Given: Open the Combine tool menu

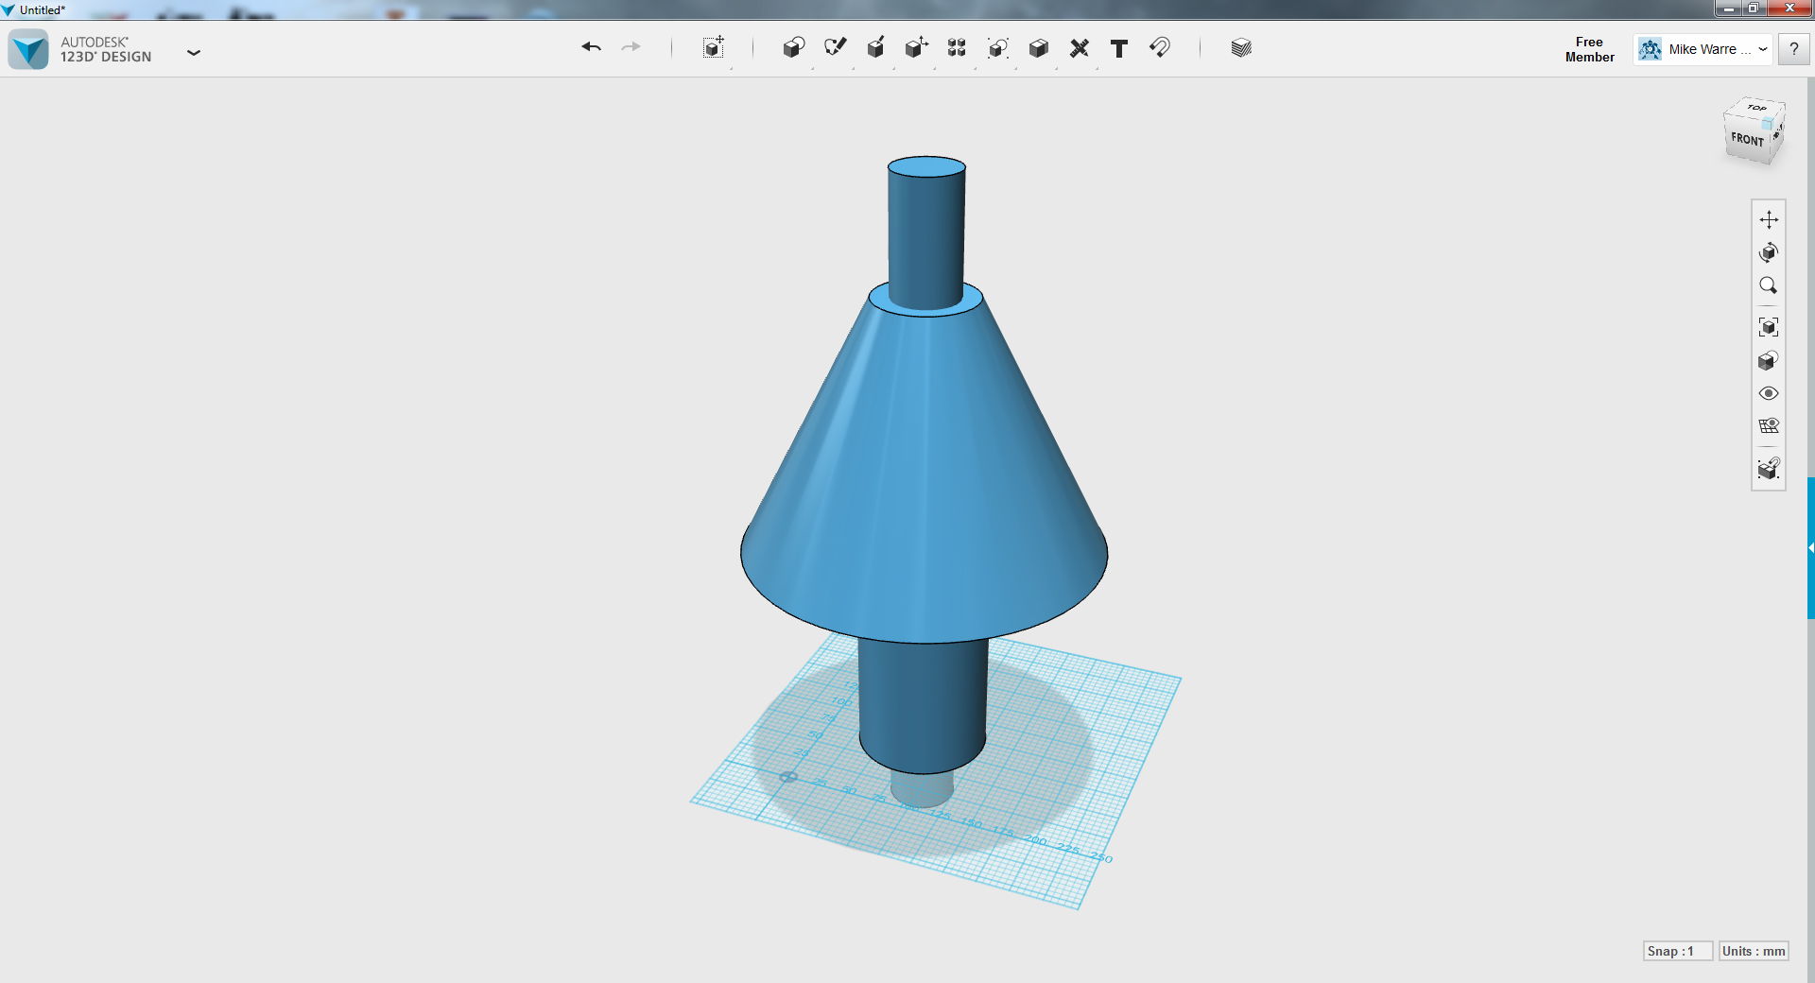Looking at the screenshot, I should (x=1038, y=47).
